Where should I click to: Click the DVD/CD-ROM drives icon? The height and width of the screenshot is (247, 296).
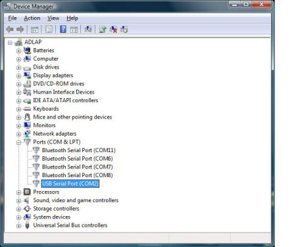pyautogui.click(x=27, y=84)
